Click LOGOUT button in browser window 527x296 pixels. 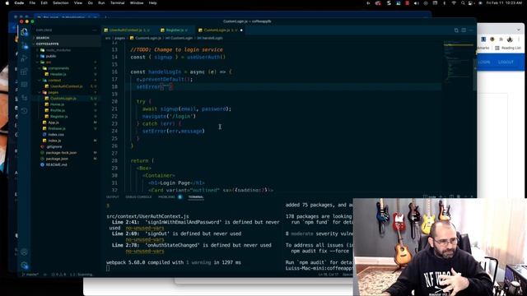point(506,62)
